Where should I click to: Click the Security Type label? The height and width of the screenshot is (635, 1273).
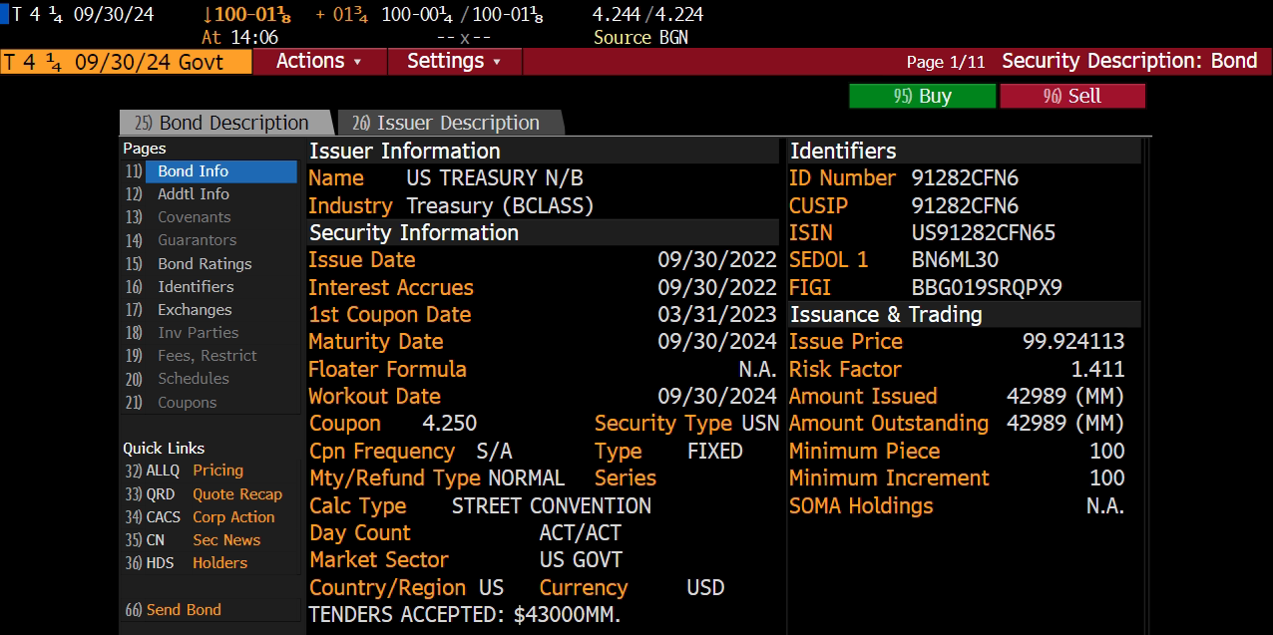pos(663,423)
